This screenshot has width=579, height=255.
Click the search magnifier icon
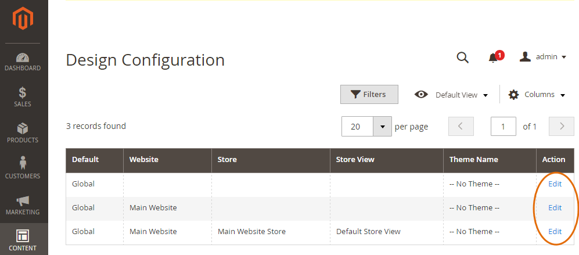pyautogui.click(x=462, y=57)
